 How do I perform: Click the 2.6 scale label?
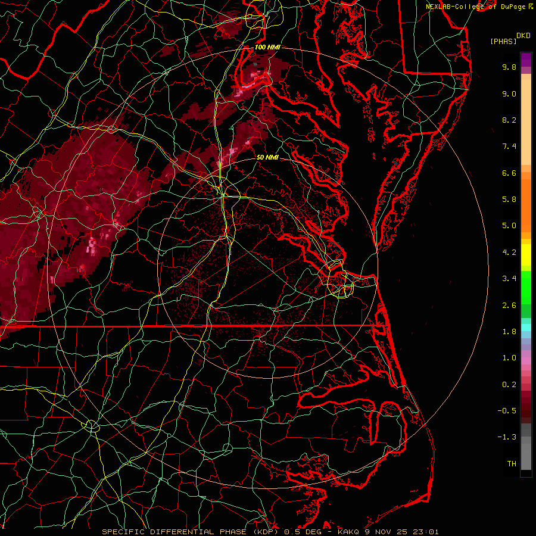(509, 306)
